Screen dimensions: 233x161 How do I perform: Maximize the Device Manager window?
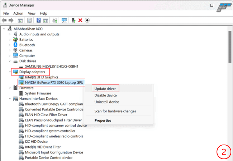[212, 5]
